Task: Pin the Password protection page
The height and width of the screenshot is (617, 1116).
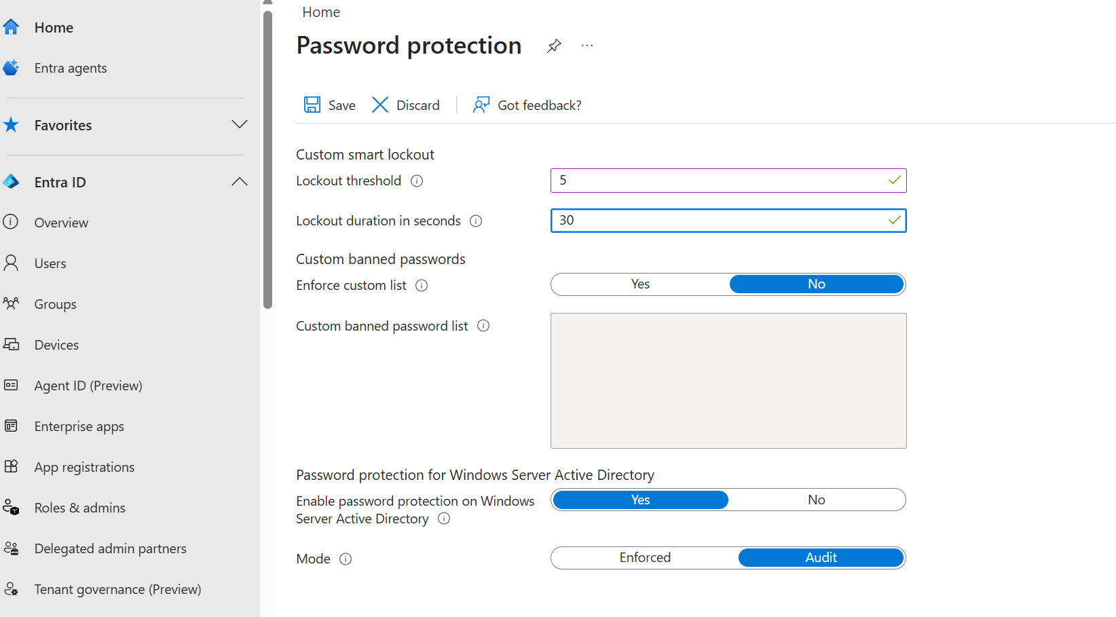Action: coord(554,46)
